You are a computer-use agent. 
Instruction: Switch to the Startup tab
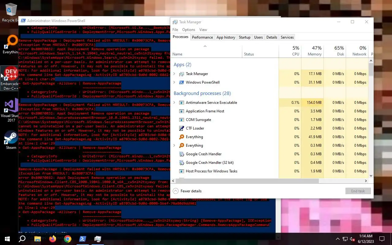click(244, 37)
